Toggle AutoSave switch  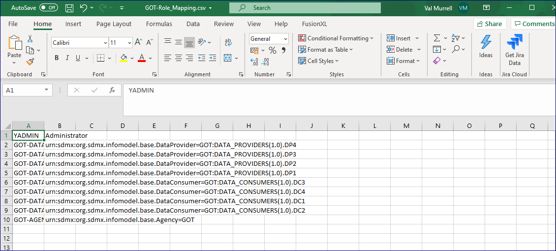point(48,8)
